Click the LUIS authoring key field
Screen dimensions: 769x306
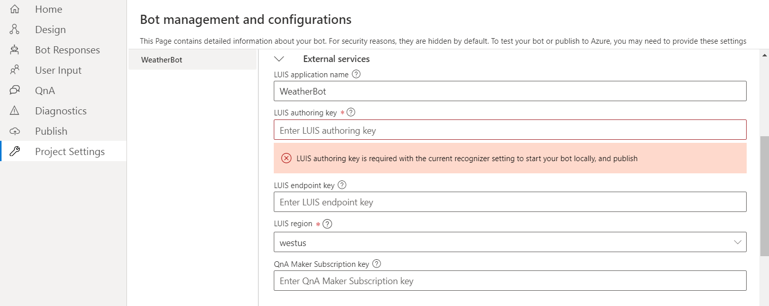(x=510, y=130)
